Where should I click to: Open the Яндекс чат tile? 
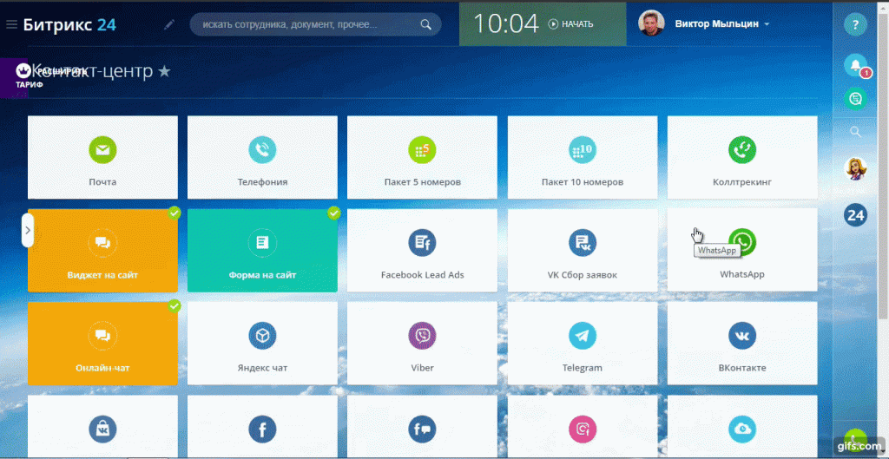tap(262, 343)
